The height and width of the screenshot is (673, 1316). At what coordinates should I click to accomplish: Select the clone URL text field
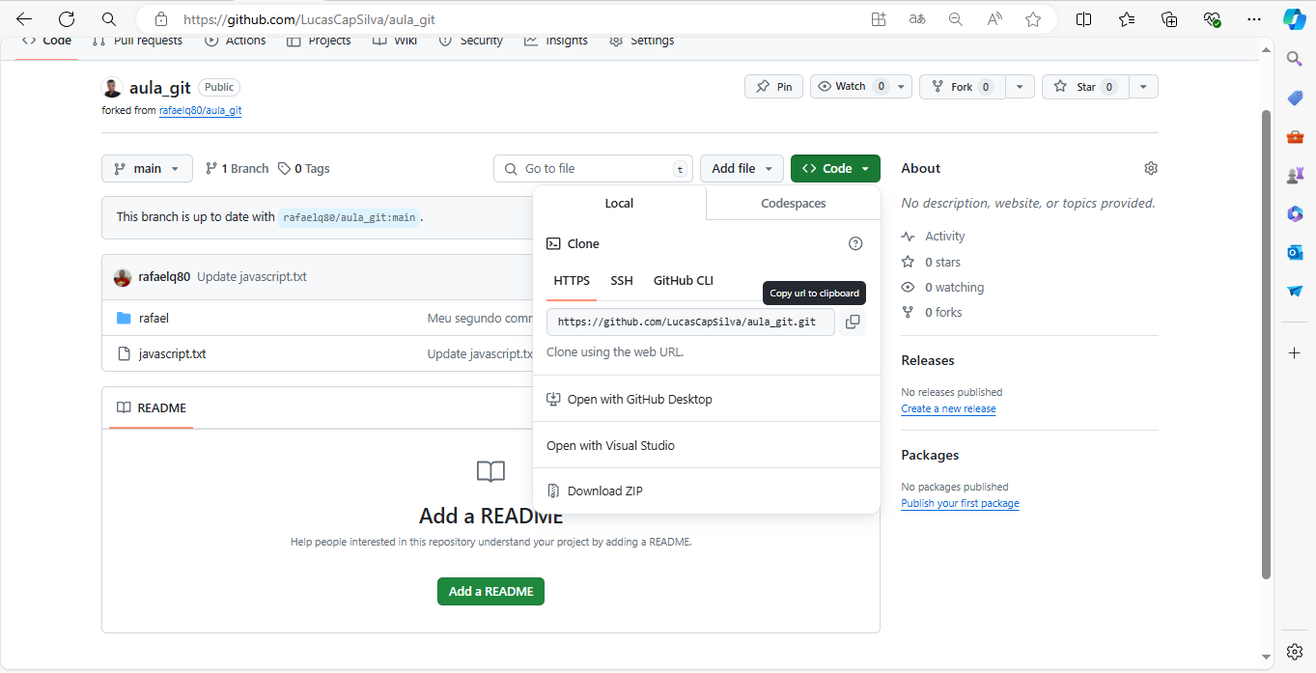click(x=690, y=322)
